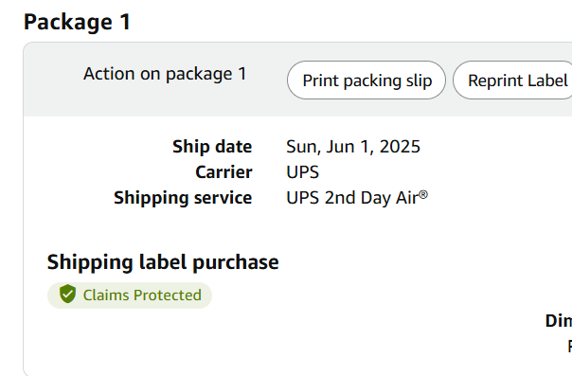Viewport: 572px width, 376px height.
Task: Select the UPS carrier value
Action: 302,172
